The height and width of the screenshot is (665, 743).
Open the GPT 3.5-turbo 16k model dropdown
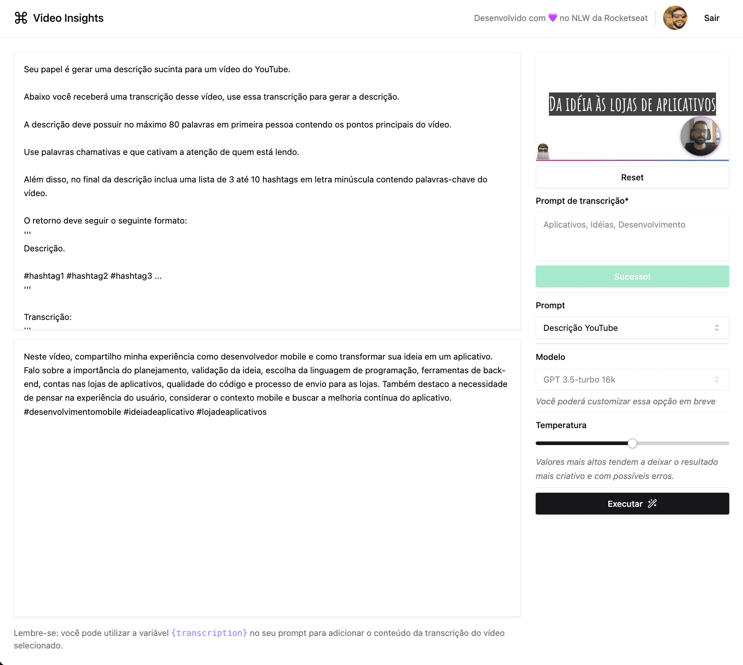click(632, 379)
